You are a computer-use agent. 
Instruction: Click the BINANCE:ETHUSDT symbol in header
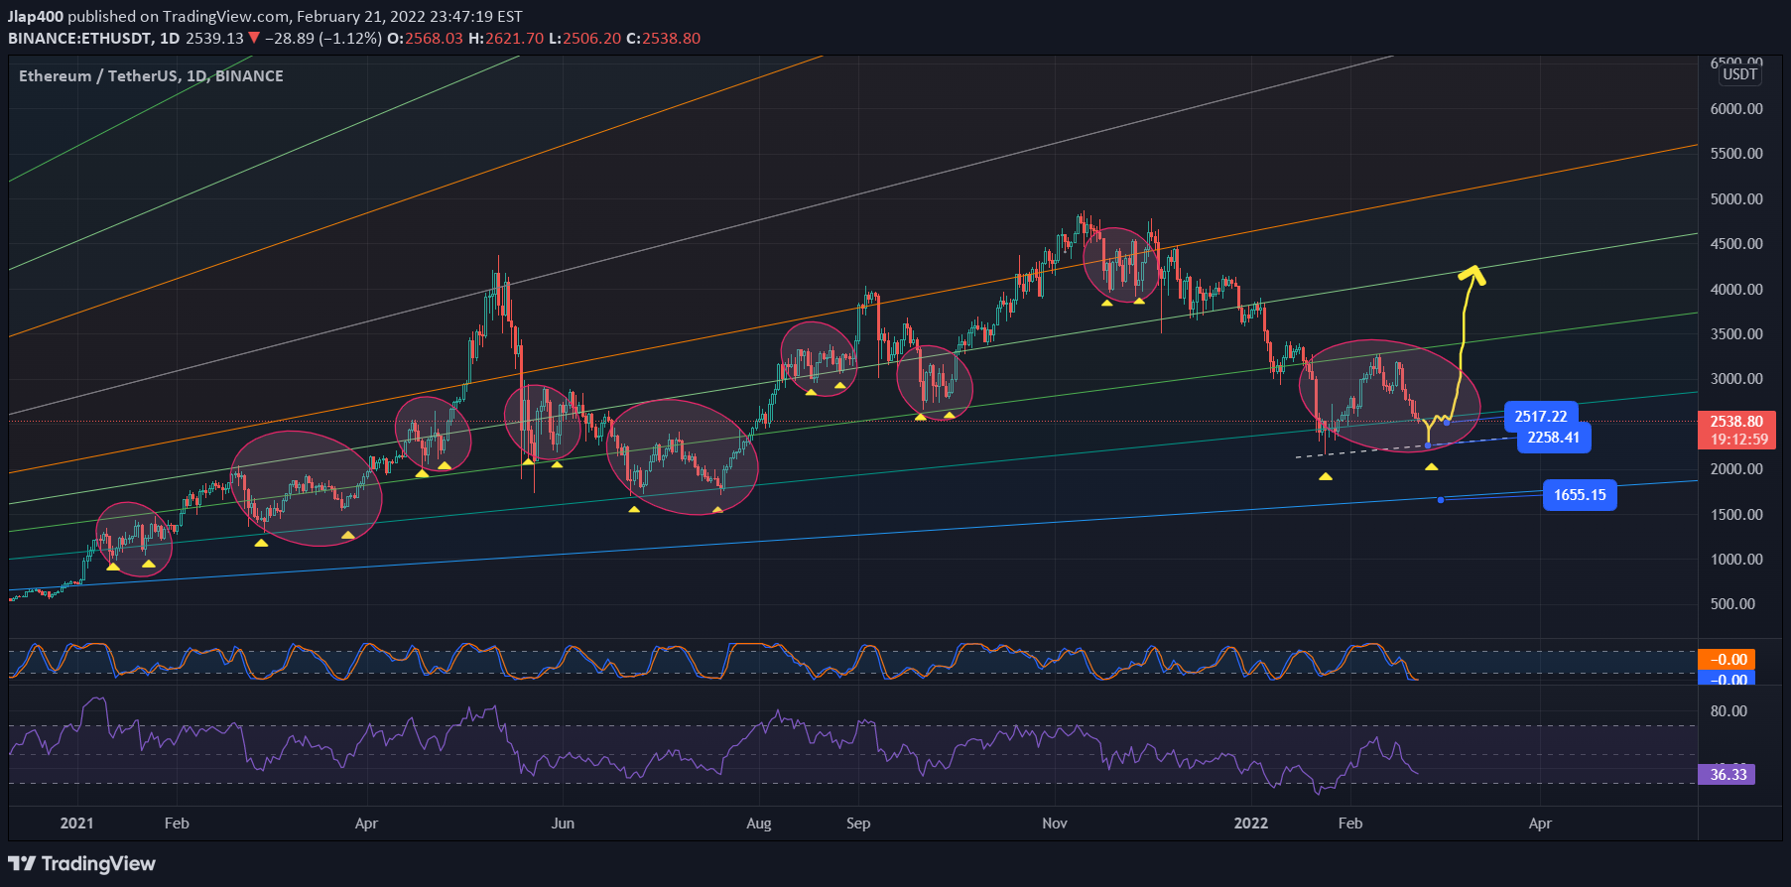tap(80, 38)
